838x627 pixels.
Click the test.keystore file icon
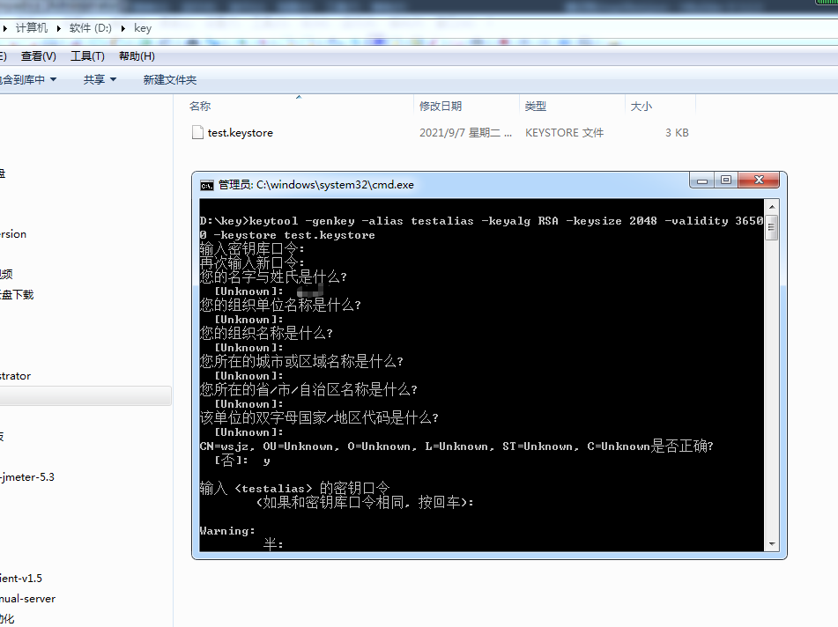(x=199, y=132)
